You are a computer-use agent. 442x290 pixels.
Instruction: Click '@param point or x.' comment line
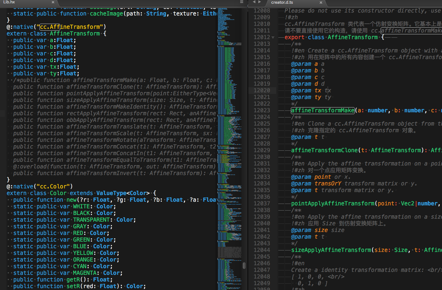coord(321,177)
